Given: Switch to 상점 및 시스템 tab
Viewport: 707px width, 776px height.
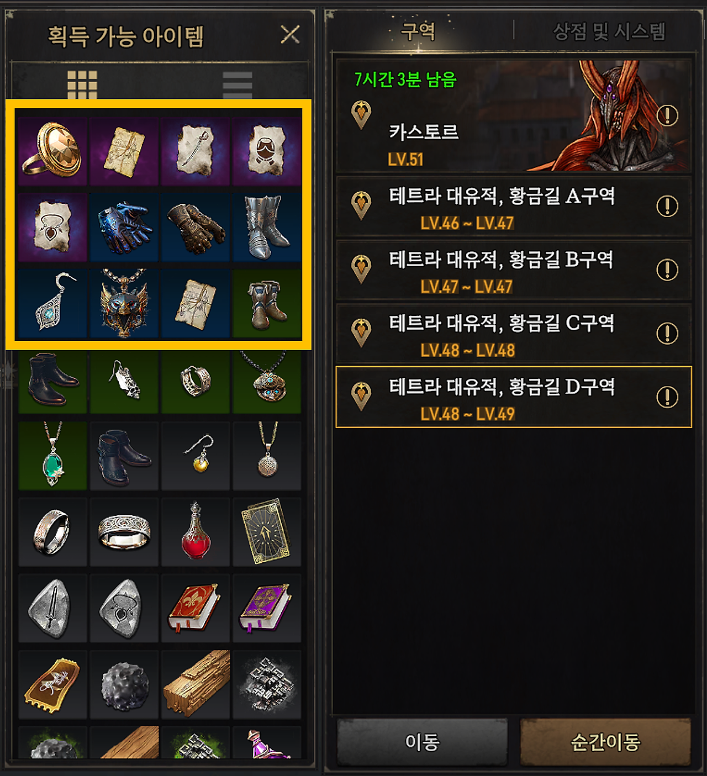Looking at the screenshot, I should pyautogui.click(x=609, y=31).
